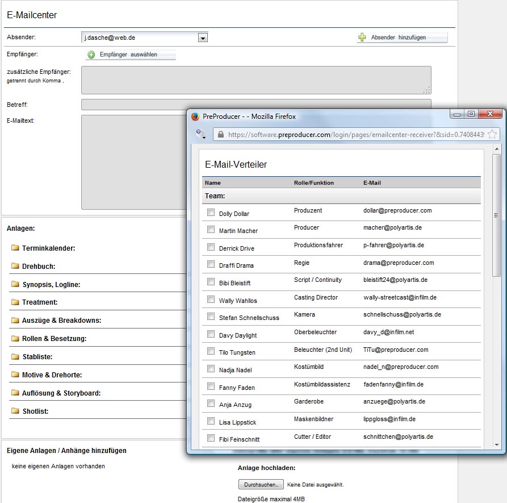Check the box for Dolly Dollar
Viewport: 507px width, 503px height.
coord(211,213)
